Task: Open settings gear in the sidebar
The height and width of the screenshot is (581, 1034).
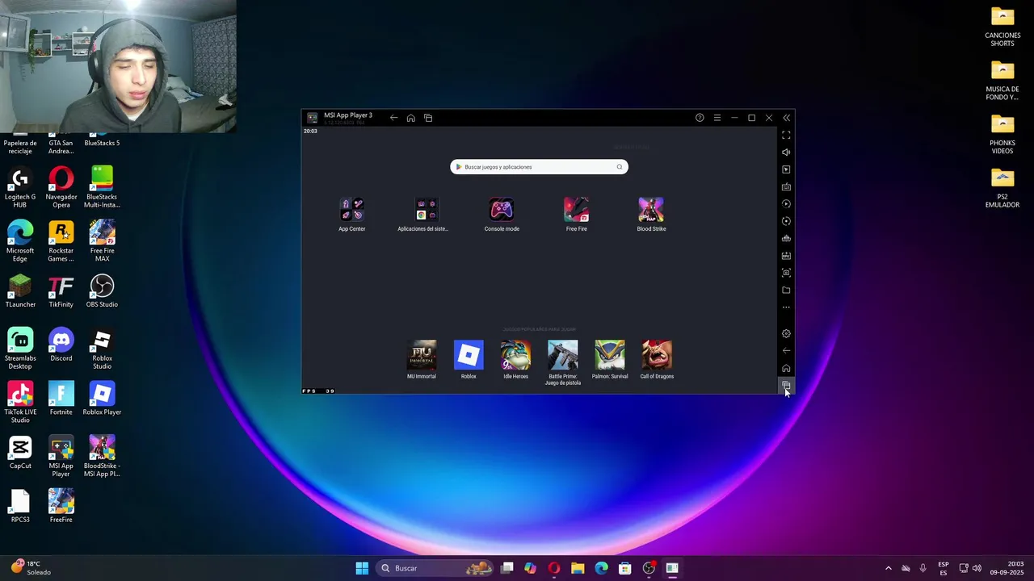Action: click(x=786, y=333)
